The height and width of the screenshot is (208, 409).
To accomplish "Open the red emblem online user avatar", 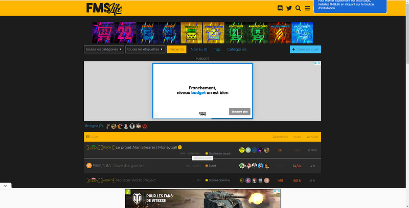I will pos(145,126).
